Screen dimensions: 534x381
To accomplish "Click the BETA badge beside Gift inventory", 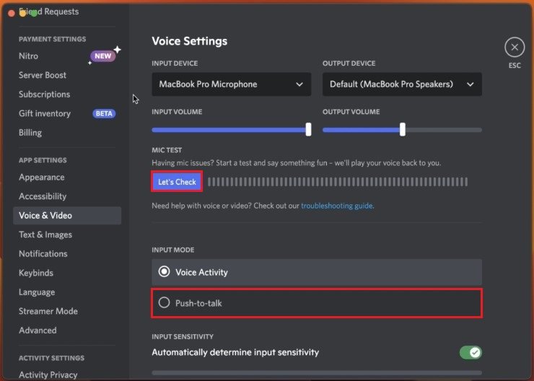I will coord(104,113).
